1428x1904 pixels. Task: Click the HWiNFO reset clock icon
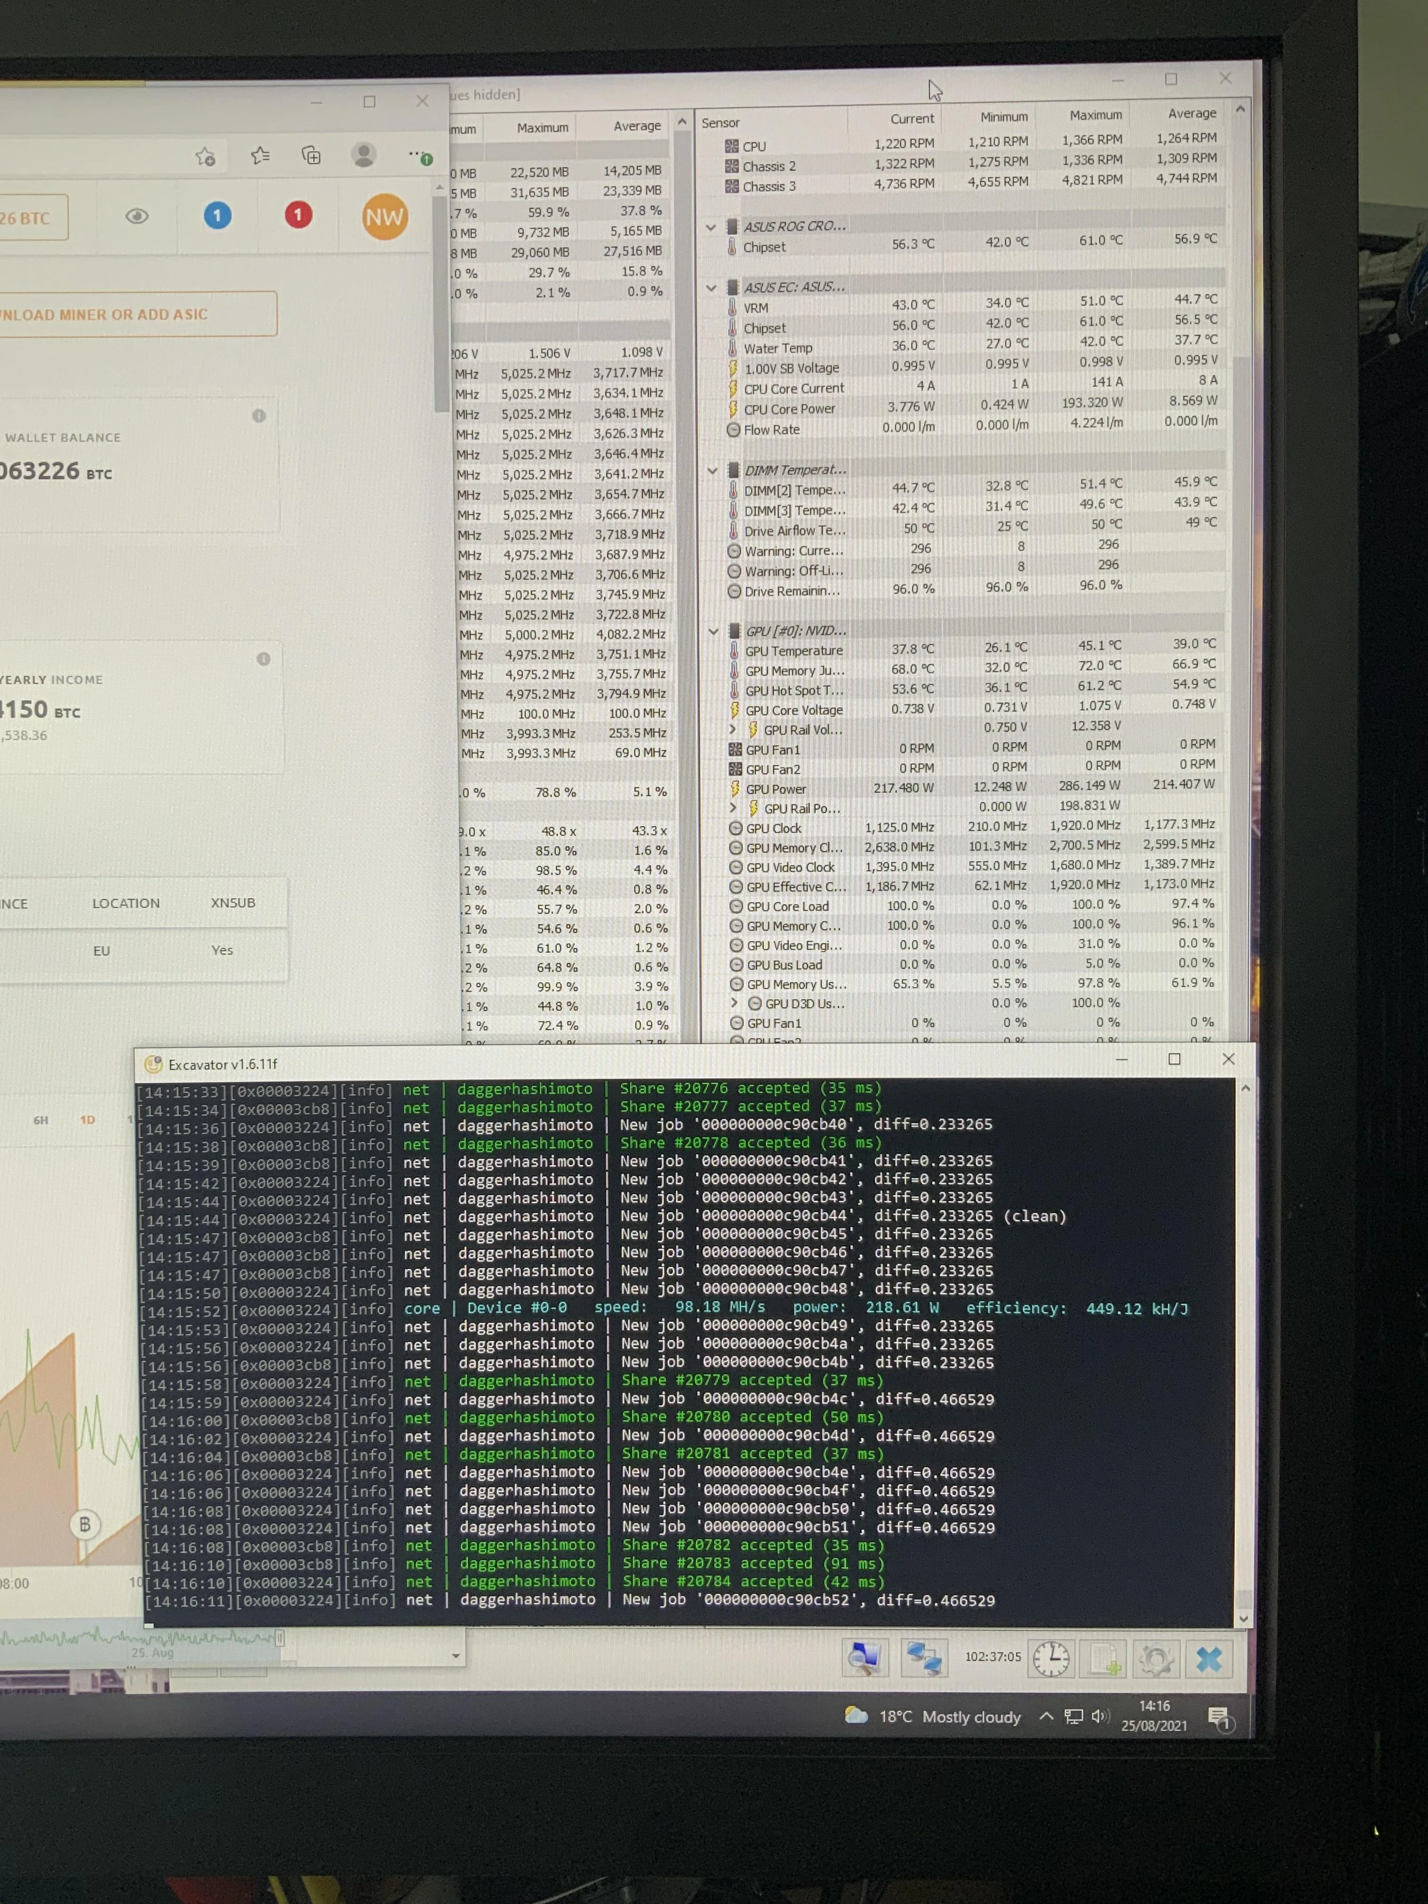tap(1051, 1659)
